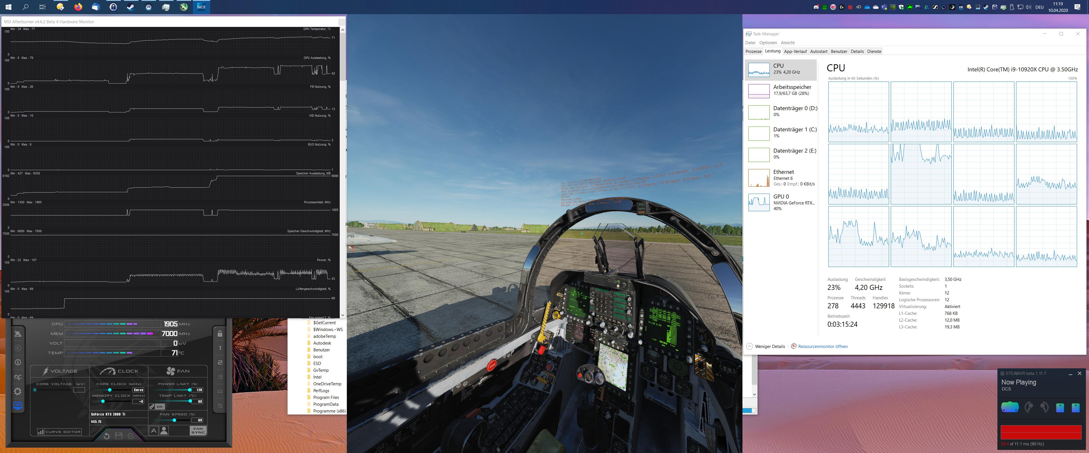Open Kombustor with the K icon
1089x453 pixels.
point(18,348)
